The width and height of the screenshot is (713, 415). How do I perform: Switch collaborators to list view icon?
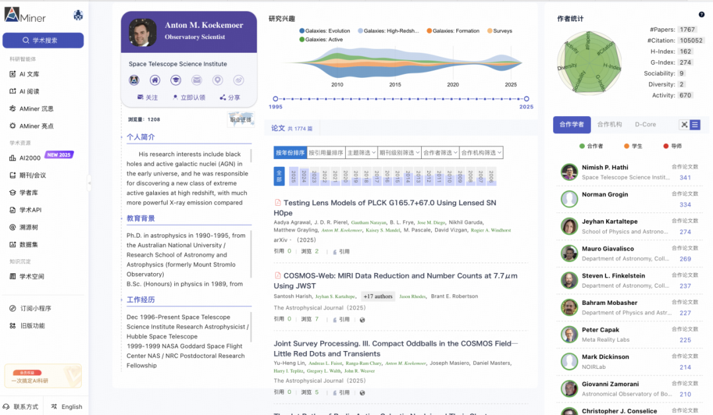[695, 125]
